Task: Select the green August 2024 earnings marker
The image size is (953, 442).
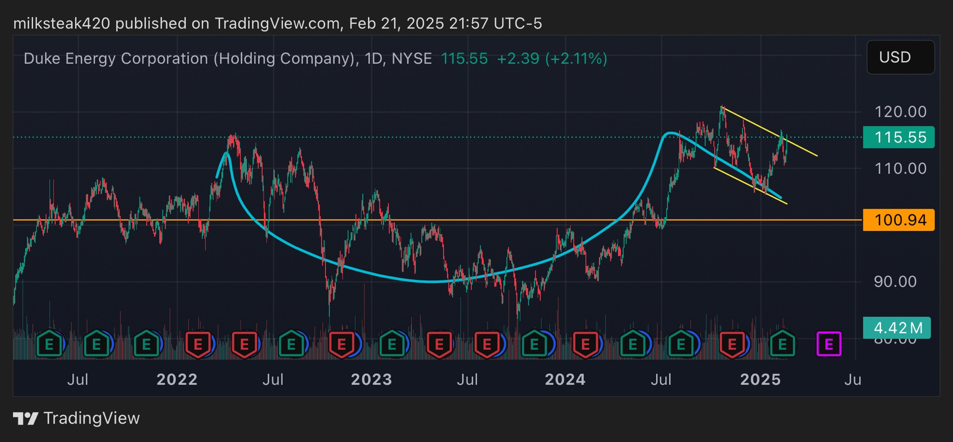Action: click(x=681, y=344)
